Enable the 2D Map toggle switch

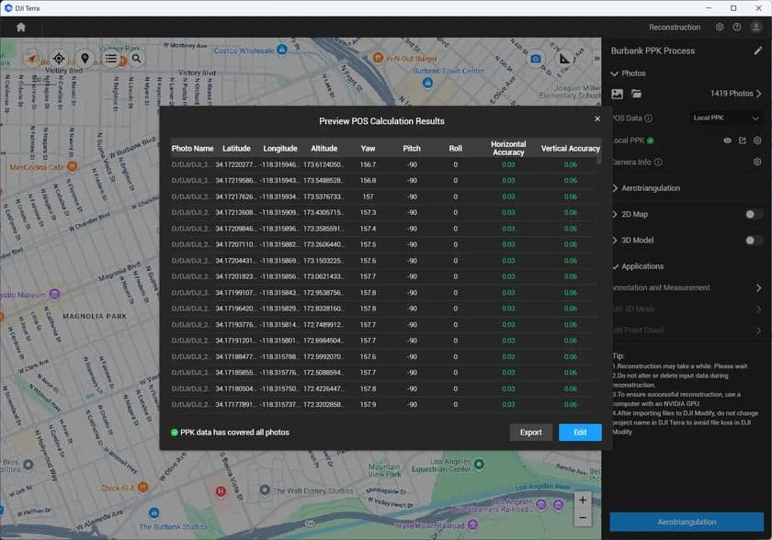click(x=754, y=214)
